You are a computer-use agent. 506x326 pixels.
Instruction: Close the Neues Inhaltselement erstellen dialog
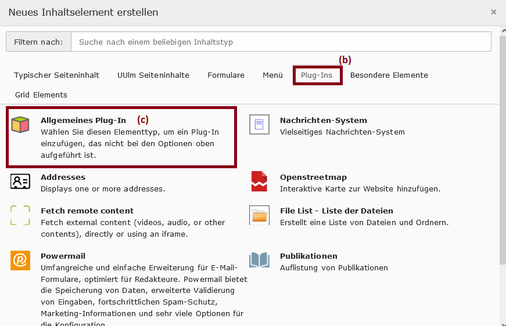pos(493,12)
